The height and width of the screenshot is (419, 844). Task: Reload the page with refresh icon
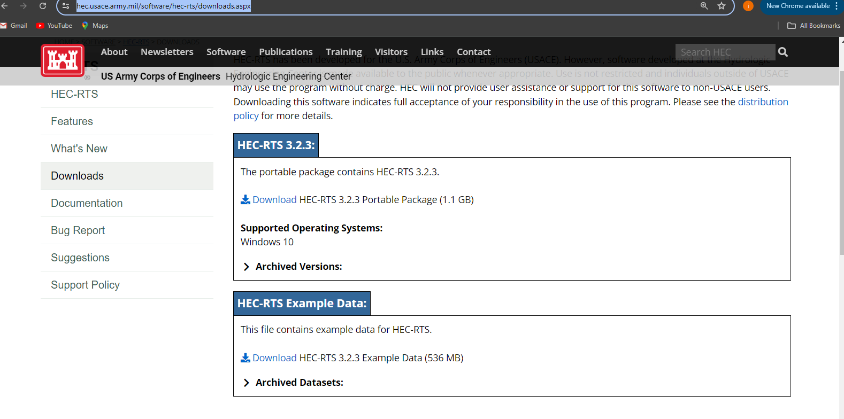[x=43, y=6]
